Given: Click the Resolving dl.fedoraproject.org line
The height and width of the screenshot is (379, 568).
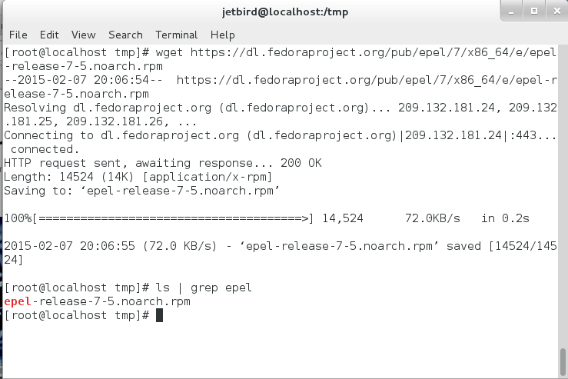Looking at the screenshot, I should (281, 115).
